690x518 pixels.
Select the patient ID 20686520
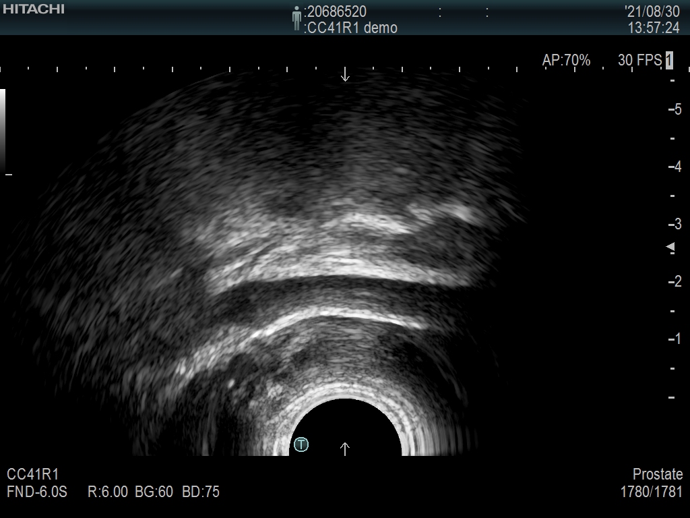point(336,11)
